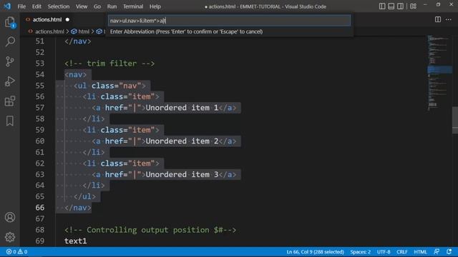Open the Bookmarks view icon

click(10, 121)
